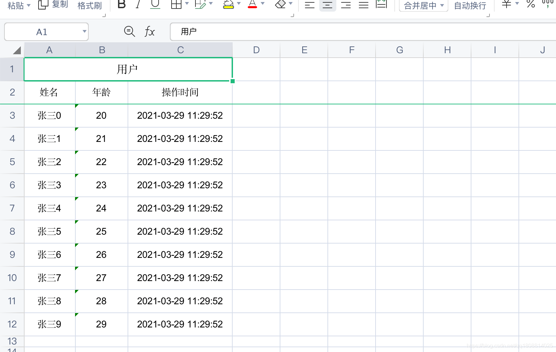The image size is (556, 352).
Task: Click the formula bar containing 用户
Action: pos(363,32)
